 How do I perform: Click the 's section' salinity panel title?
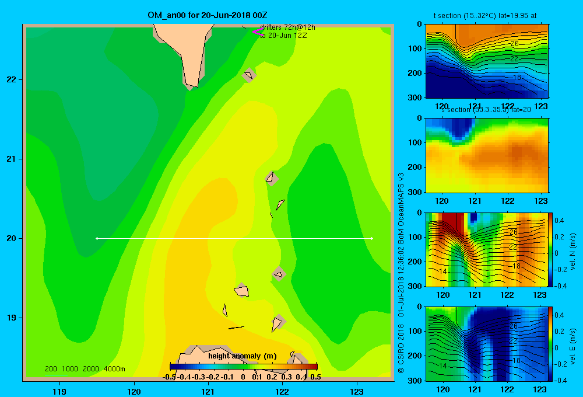pos(486,110)
